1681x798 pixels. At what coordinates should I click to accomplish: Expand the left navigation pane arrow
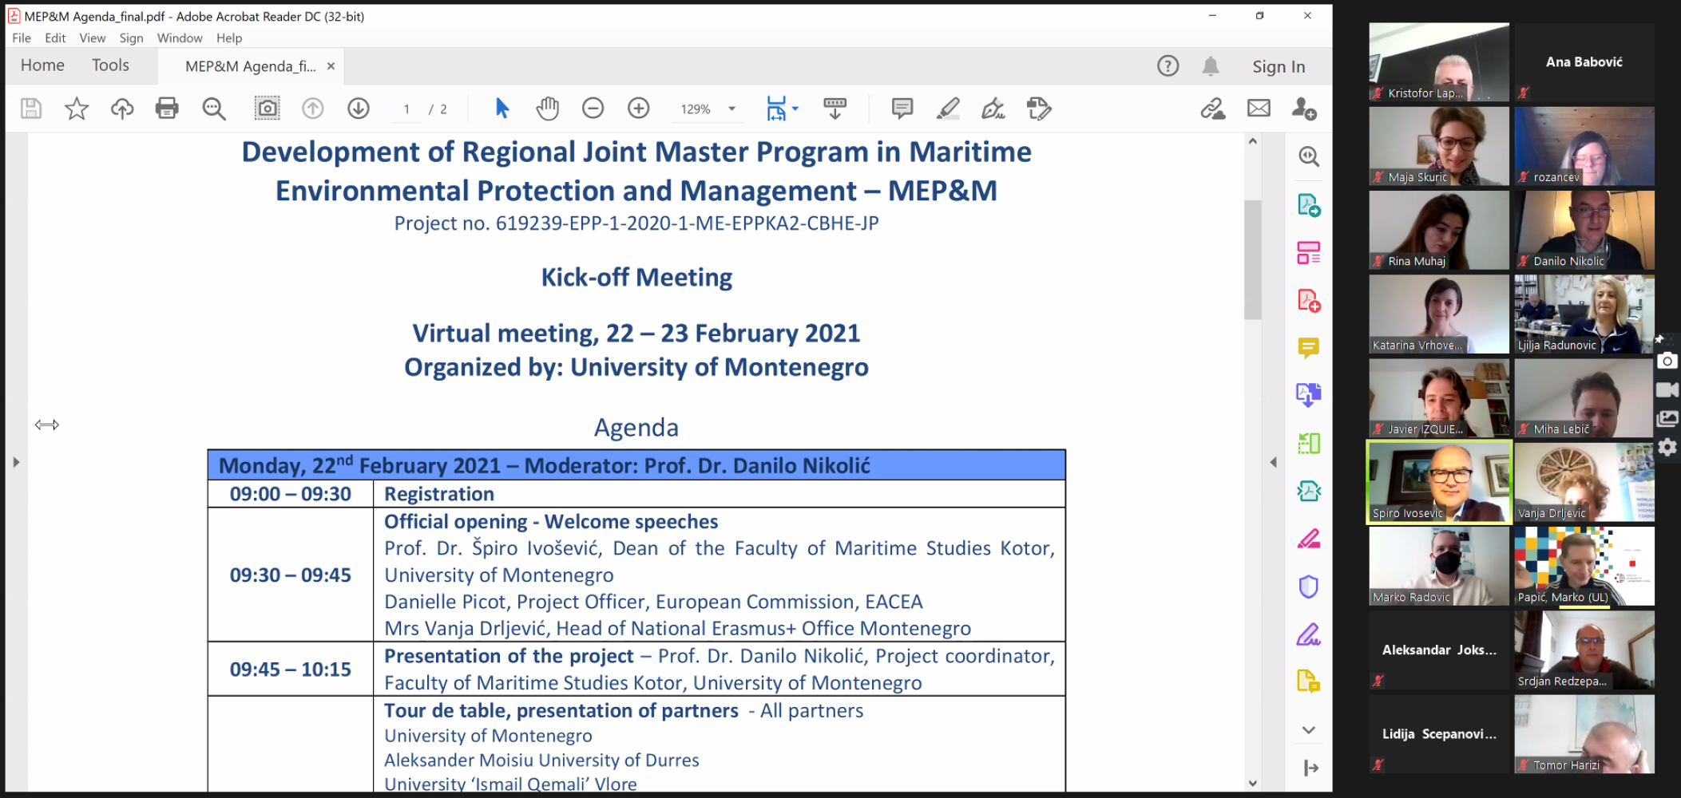(16, 462)
